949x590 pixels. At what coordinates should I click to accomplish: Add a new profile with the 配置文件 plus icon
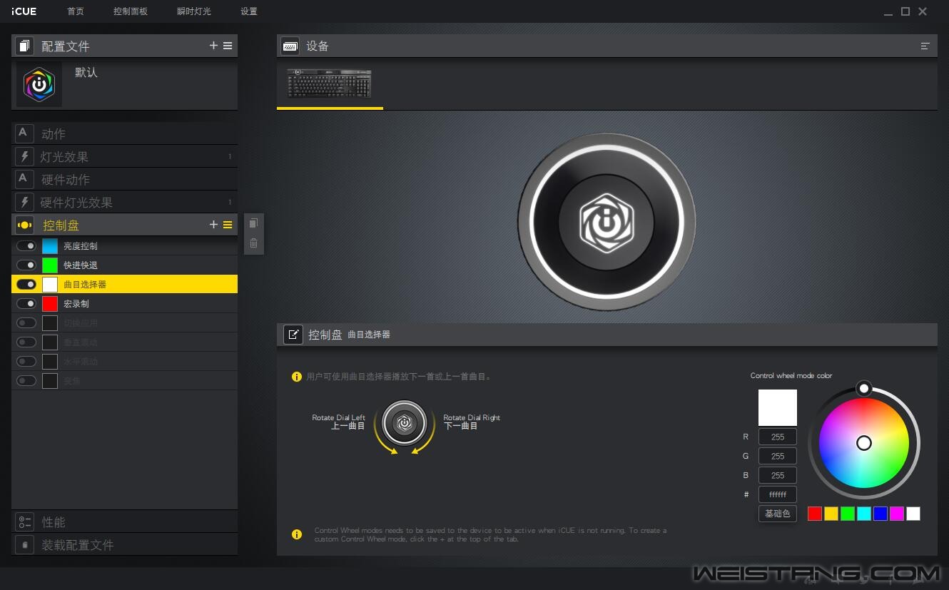(x=213, y=46)
